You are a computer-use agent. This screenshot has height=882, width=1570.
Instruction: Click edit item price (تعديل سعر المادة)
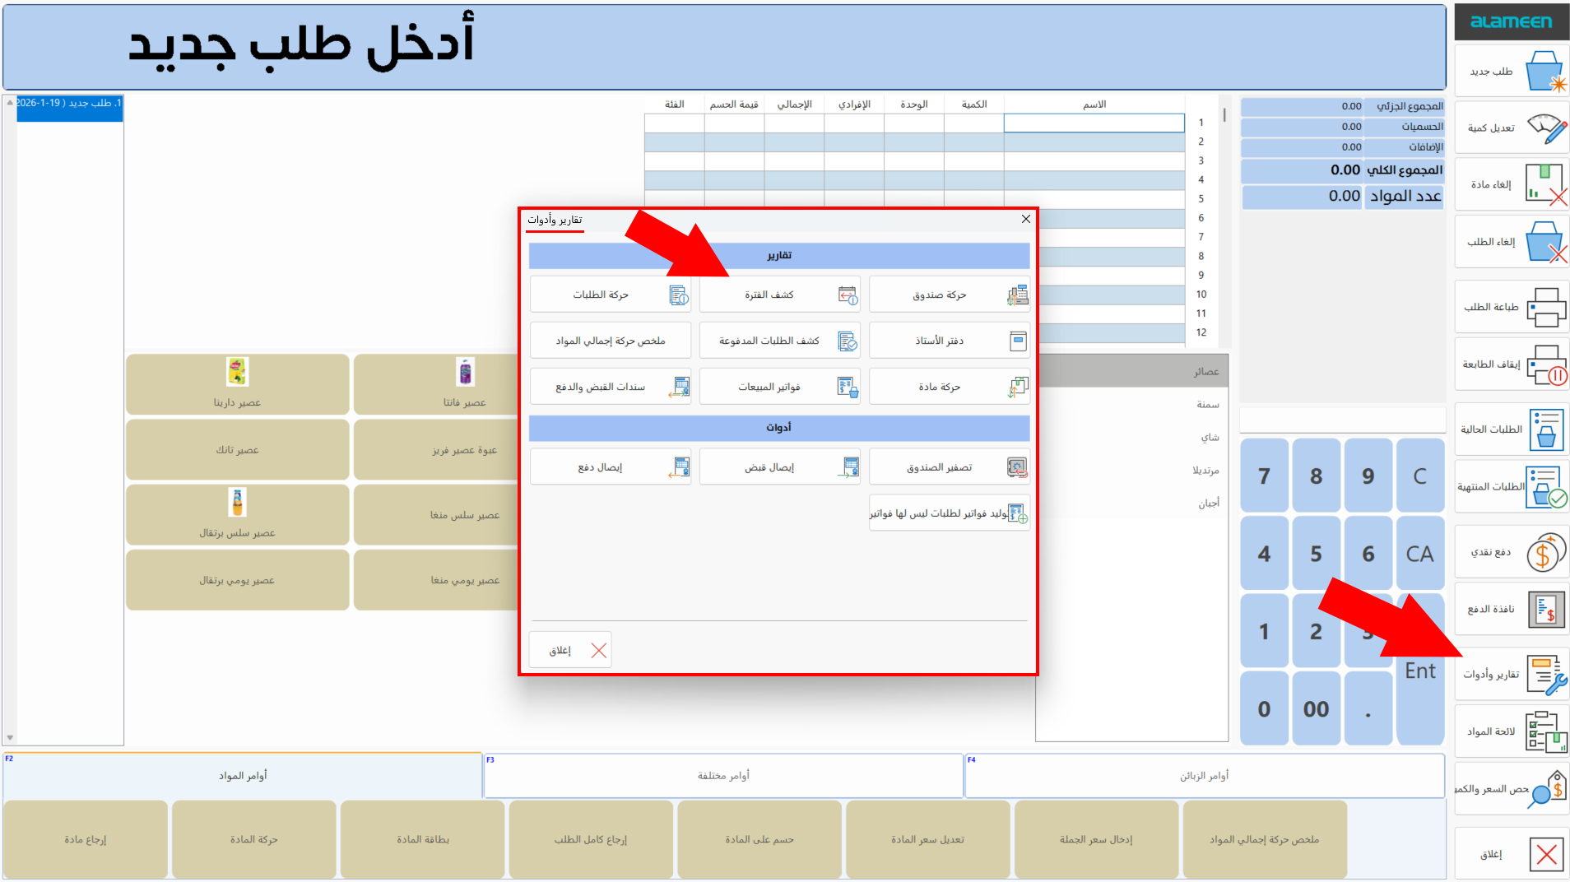point(928,839)
